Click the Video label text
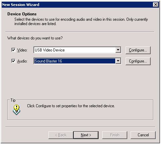The image size is (161, 144). click(x=22, y=50)
